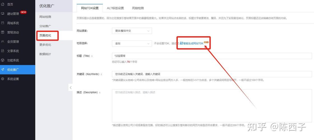
Task: Click the 关键词 KeyWords input field
Action: click(x=212, y=74)
